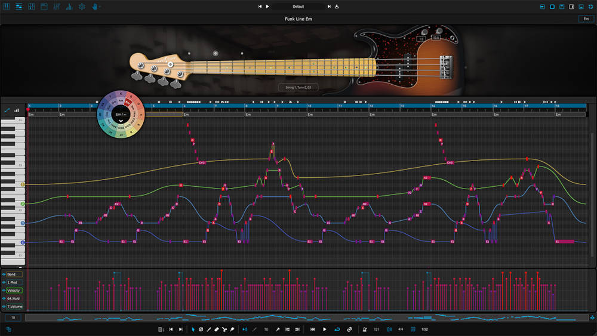Open the bar chart analyzer icon
This screenshot has height=336, width=597.
69,7
